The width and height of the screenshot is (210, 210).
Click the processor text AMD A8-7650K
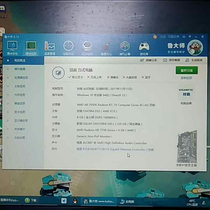click(116, 105)
